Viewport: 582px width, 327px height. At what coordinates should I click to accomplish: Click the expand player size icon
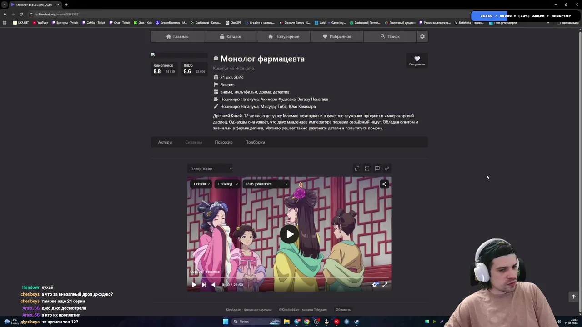(x=357, y=168)
